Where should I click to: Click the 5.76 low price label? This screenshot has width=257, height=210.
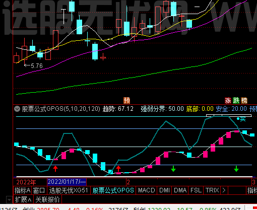point(37,66)
